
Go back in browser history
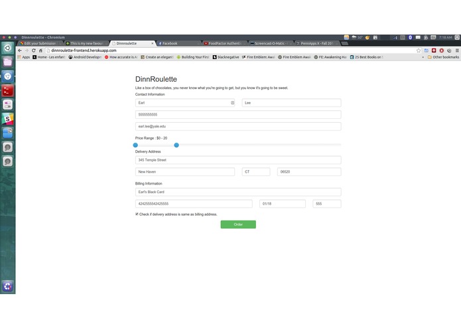[20, 50]
